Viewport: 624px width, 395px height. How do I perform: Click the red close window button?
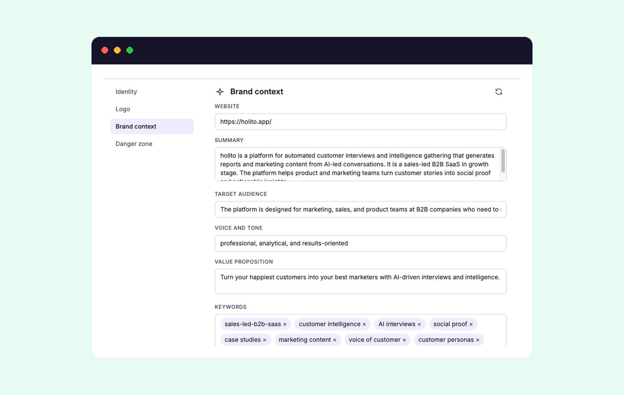pyautogui.click(x=105, y=50)
